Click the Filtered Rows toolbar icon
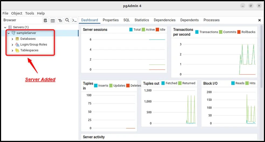265x142 pixels. pos(60,20)
